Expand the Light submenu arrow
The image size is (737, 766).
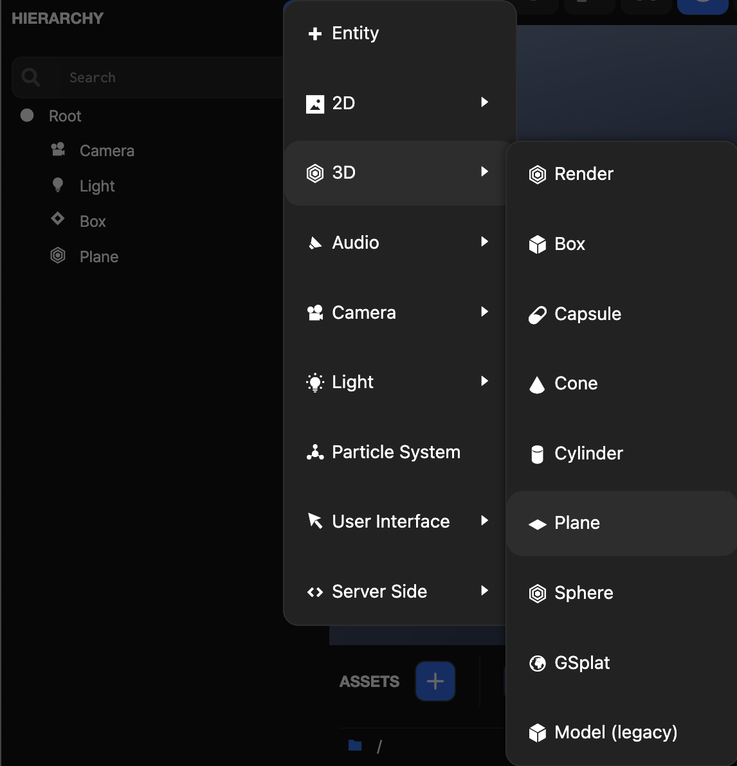click(x=484, y=381)
